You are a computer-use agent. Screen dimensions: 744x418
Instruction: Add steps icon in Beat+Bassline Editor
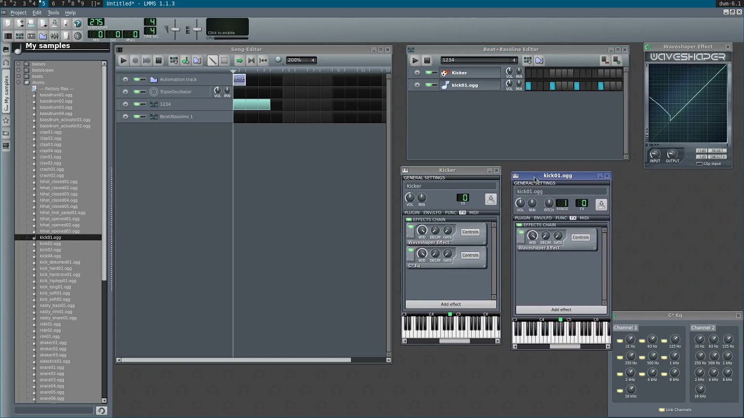[x=617, y=60]
